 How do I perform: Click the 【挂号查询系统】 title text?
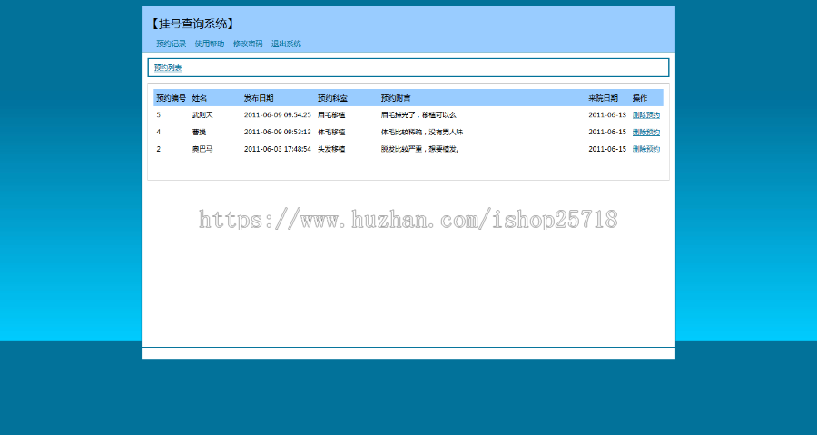click(x=192, y=24)
